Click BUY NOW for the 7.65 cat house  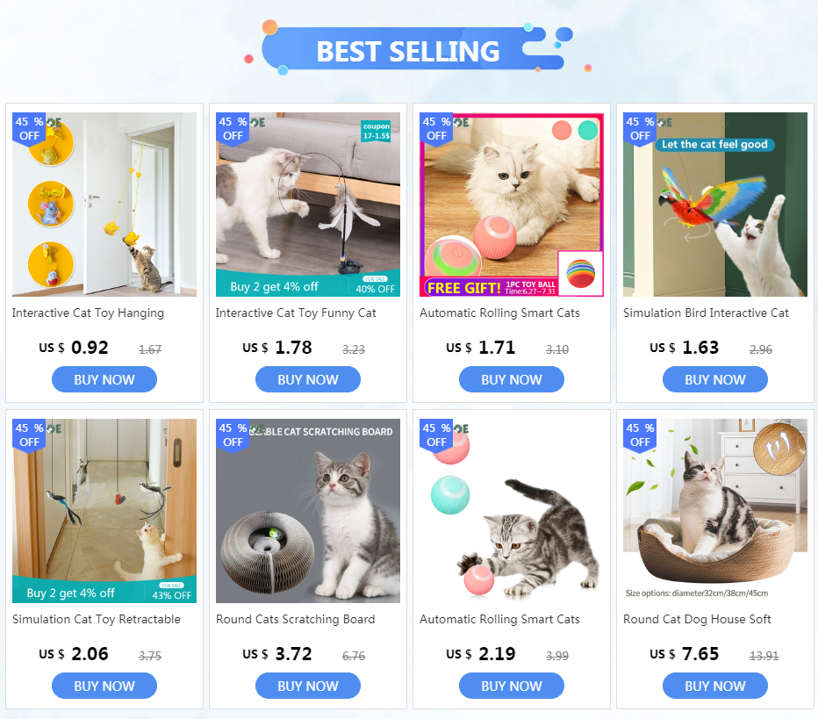pyautogui.click(x=715, y=686)
